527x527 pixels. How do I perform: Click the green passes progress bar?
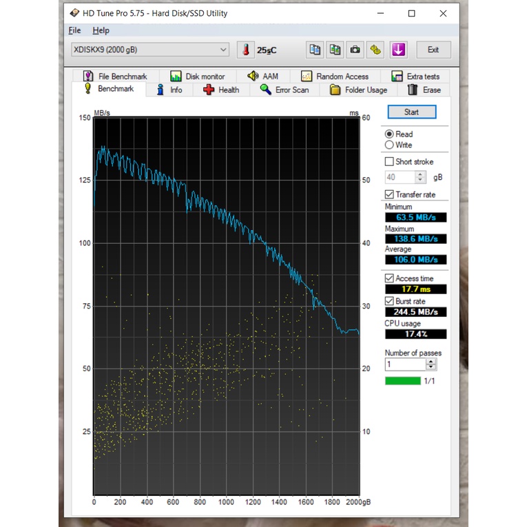click(403, 381)
